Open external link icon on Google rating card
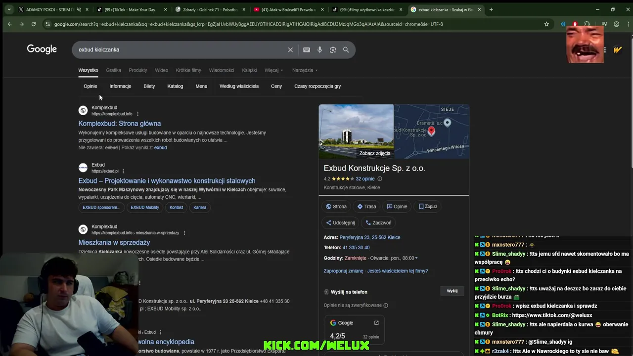Screen dimensions: 633x356 pos(376,323)
